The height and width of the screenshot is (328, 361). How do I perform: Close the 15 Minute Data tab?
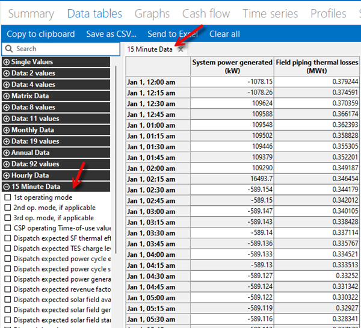pos(180,49)
